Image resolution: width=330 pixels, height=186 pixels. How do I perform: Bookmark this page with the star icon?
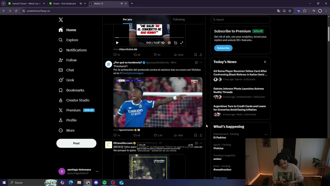(290, 11)
